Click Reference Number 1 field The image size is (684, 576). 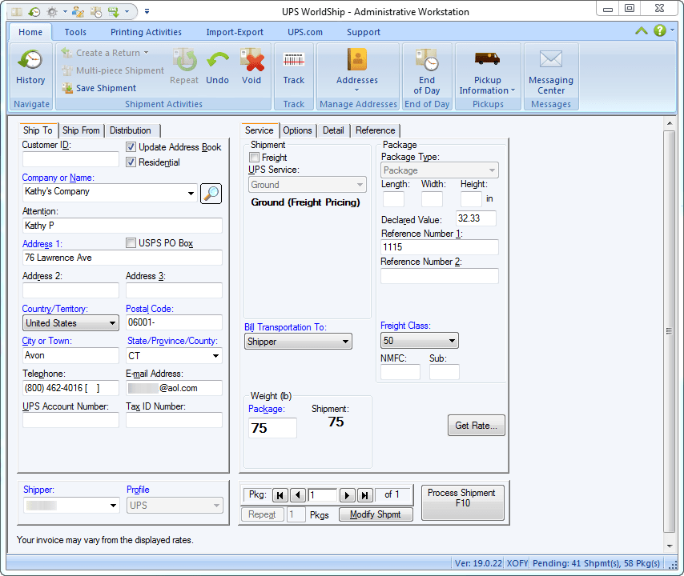(x=440, y=247)
